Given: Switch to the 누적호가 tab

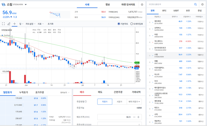Looking at the screenshot, I should (24, 92).
